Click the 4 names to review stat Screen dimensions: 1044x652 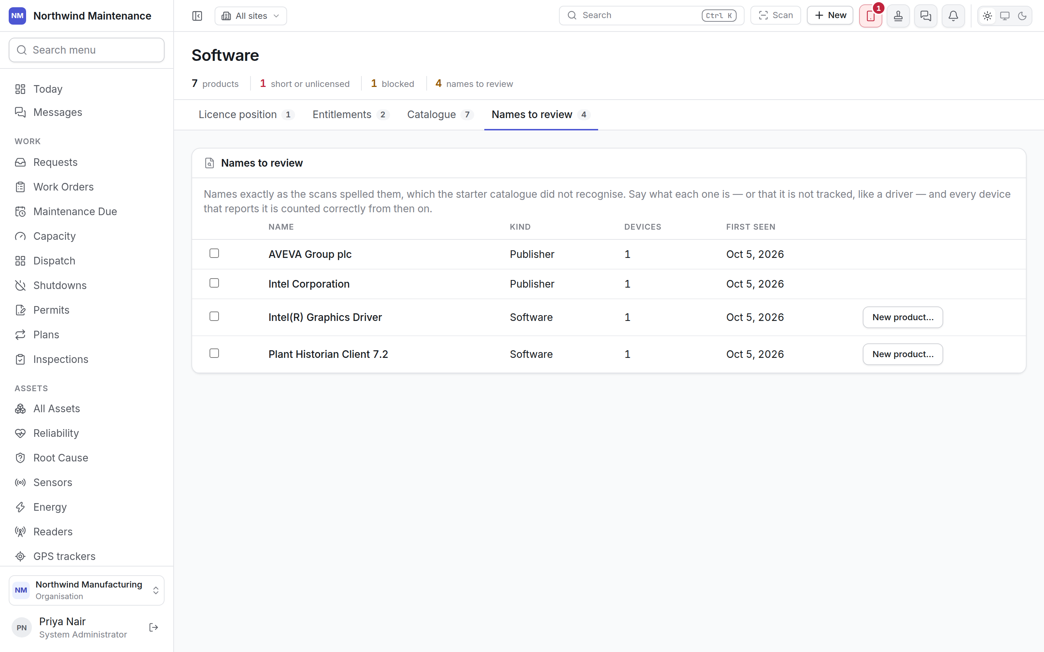[474, 84]
